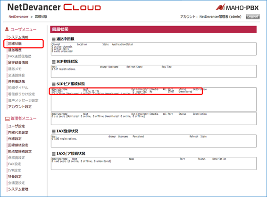Open システム情報 in the user menu
Image resolution: width=267 pixels, height=197 pixels.
pyautogui.click(x=18, y=37)
